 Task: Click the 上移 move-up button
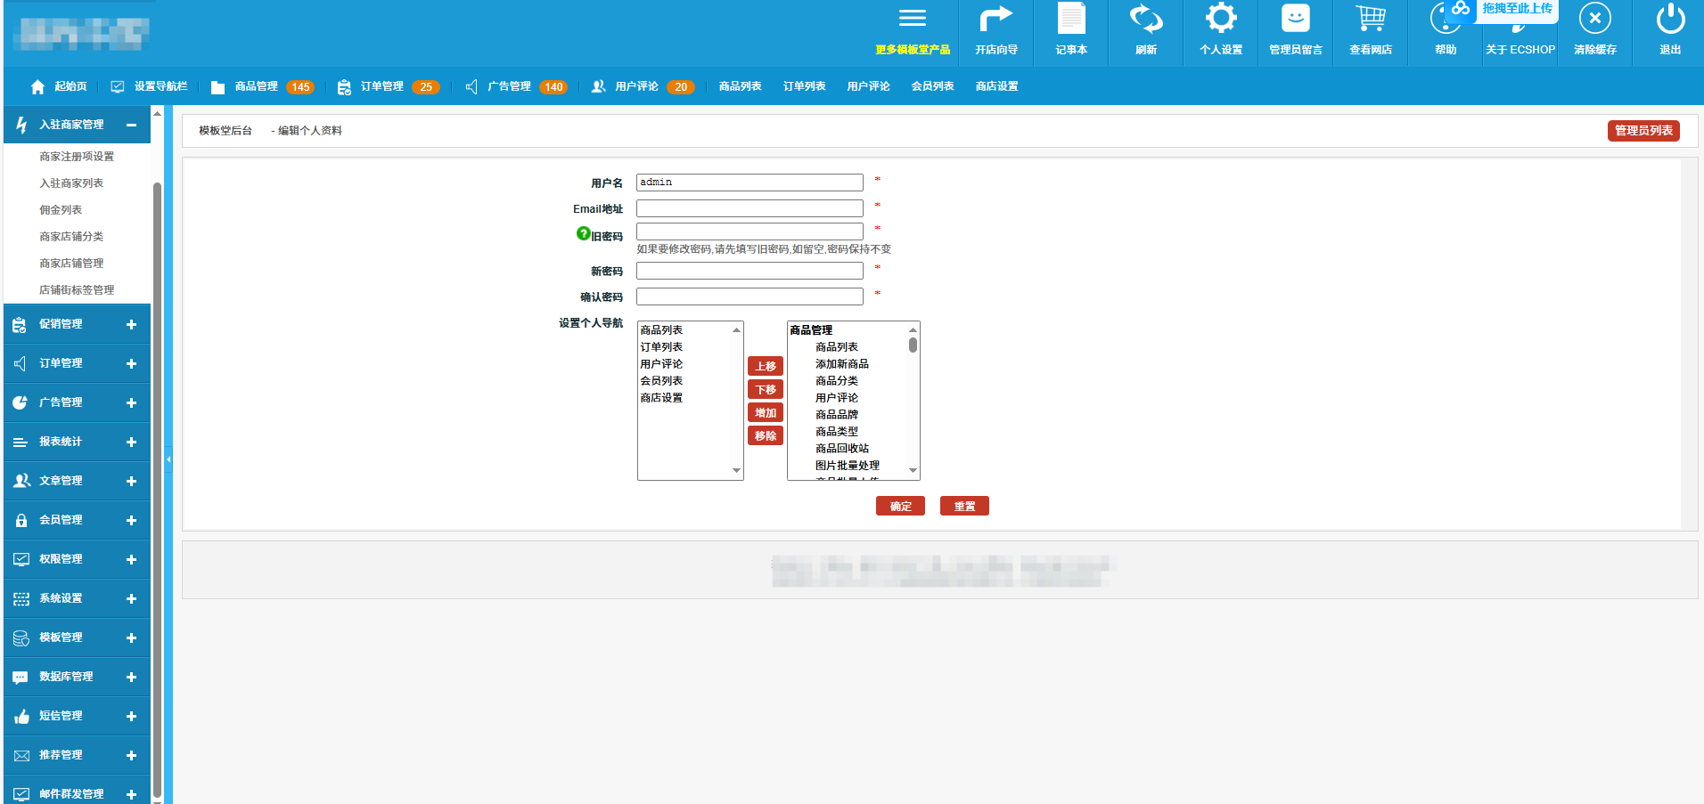765,366
